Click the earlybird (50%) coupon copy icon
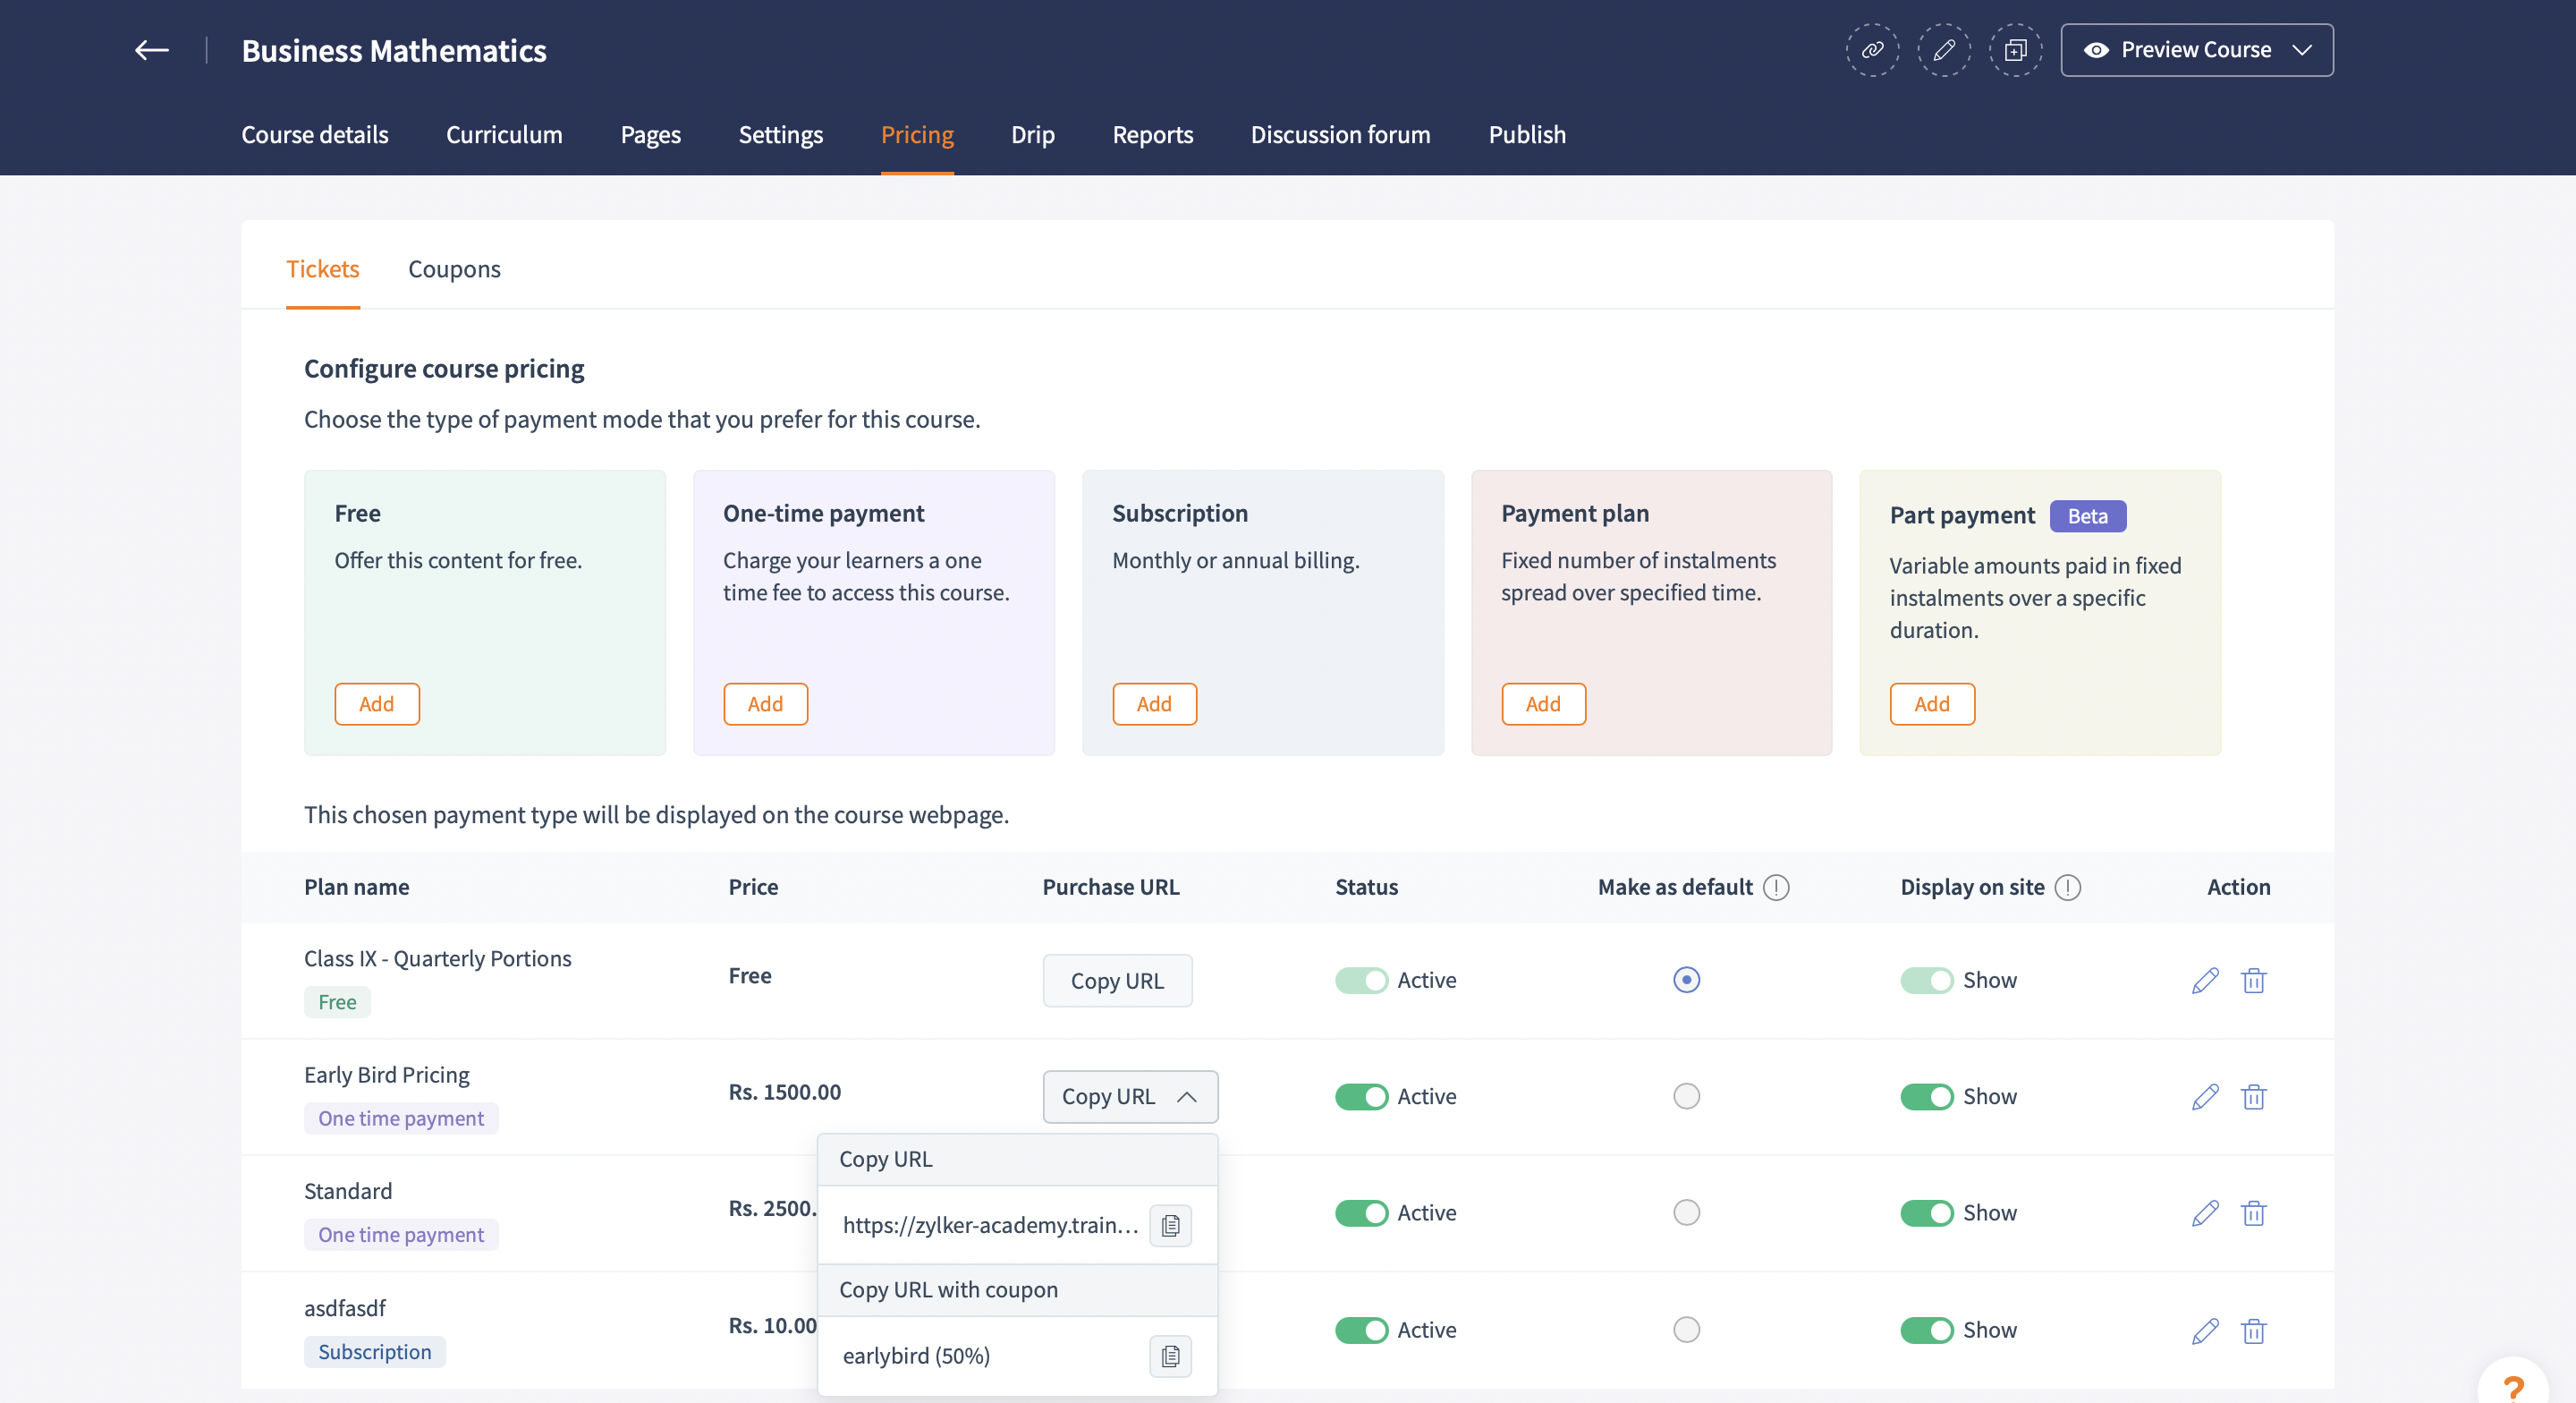The image size is (2576, 1403). [x=1171, y=1355]
